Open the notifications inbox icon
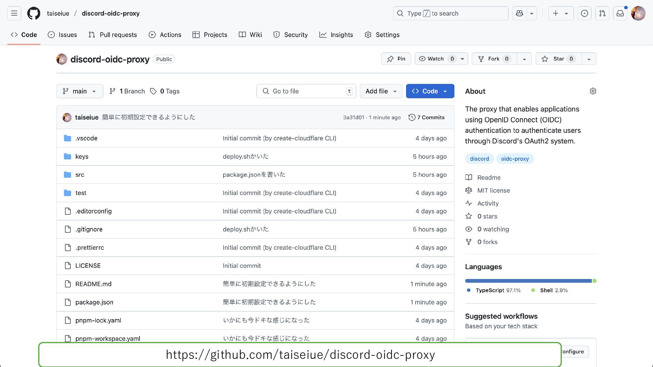 tap(620, 13)
